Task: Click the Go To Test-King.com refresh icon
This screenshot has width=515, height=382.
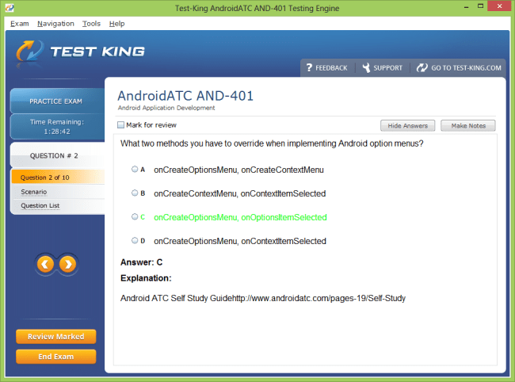Action: 422,68
